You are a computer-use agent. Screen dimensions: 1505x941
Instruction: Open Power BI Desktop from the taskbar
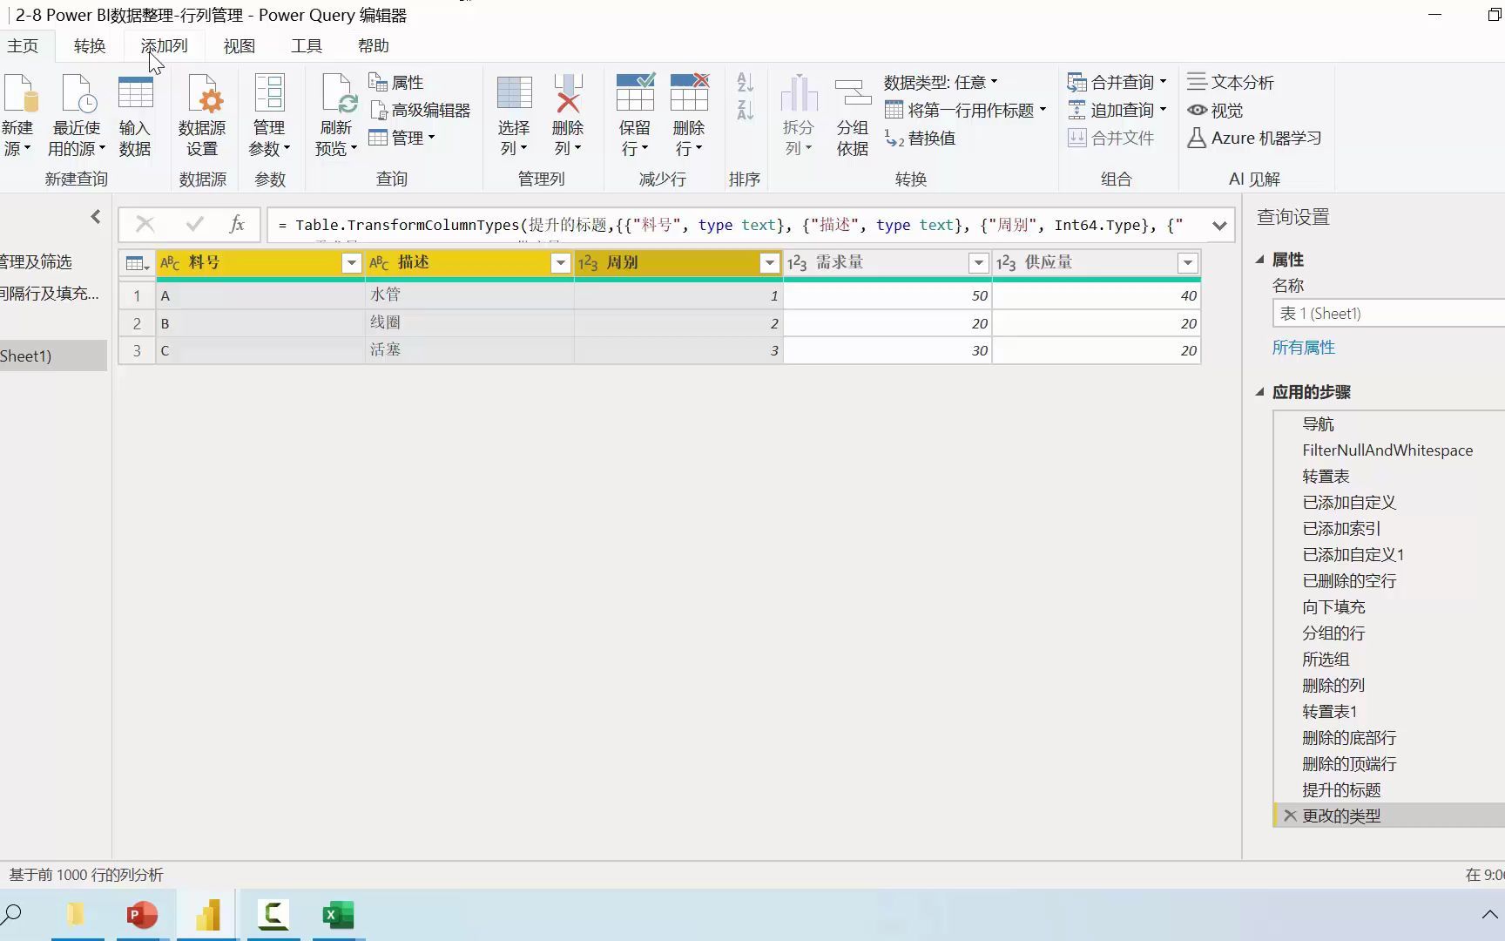(x=208, y=915)
